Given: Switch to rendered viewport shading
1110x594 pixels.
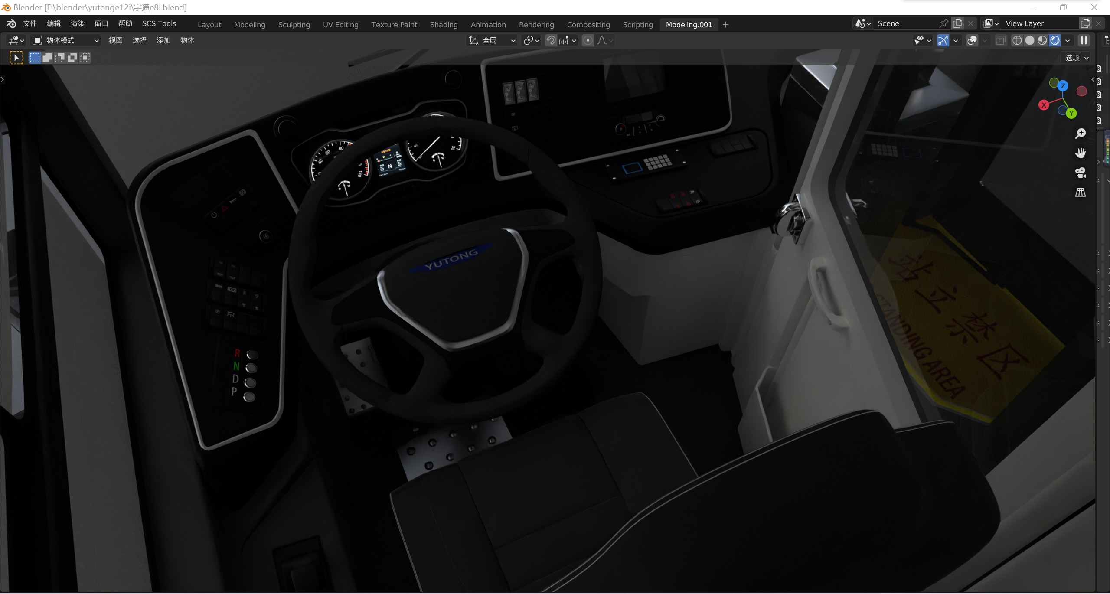Looking at the screenshot, I should pyautogui.click(x=1054, y=40).
